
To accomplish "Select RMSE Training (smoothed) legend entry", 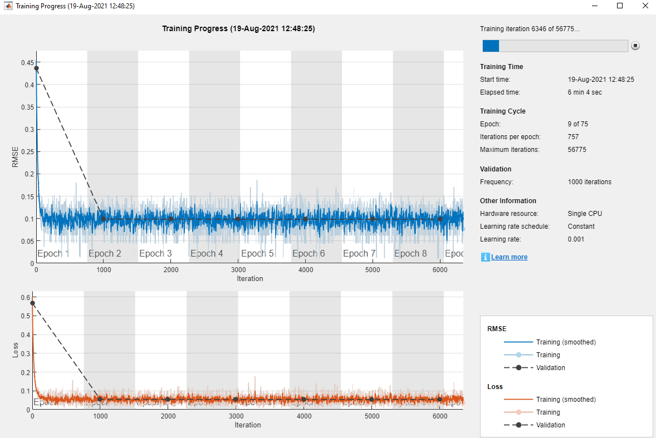I will click(550, 342).
